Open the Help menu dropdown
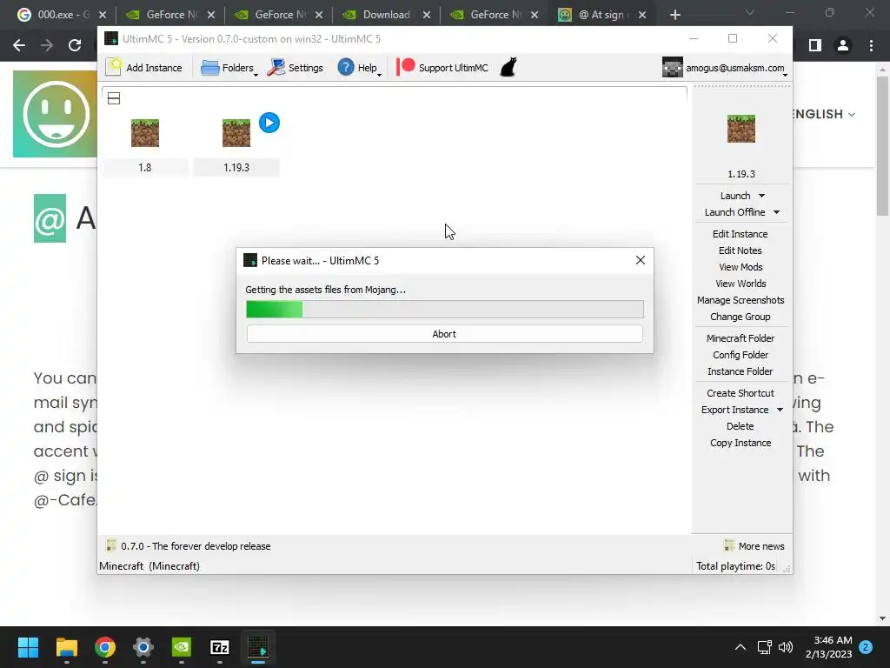Screen dimensions: 890x668 click(x=359, y=68)
